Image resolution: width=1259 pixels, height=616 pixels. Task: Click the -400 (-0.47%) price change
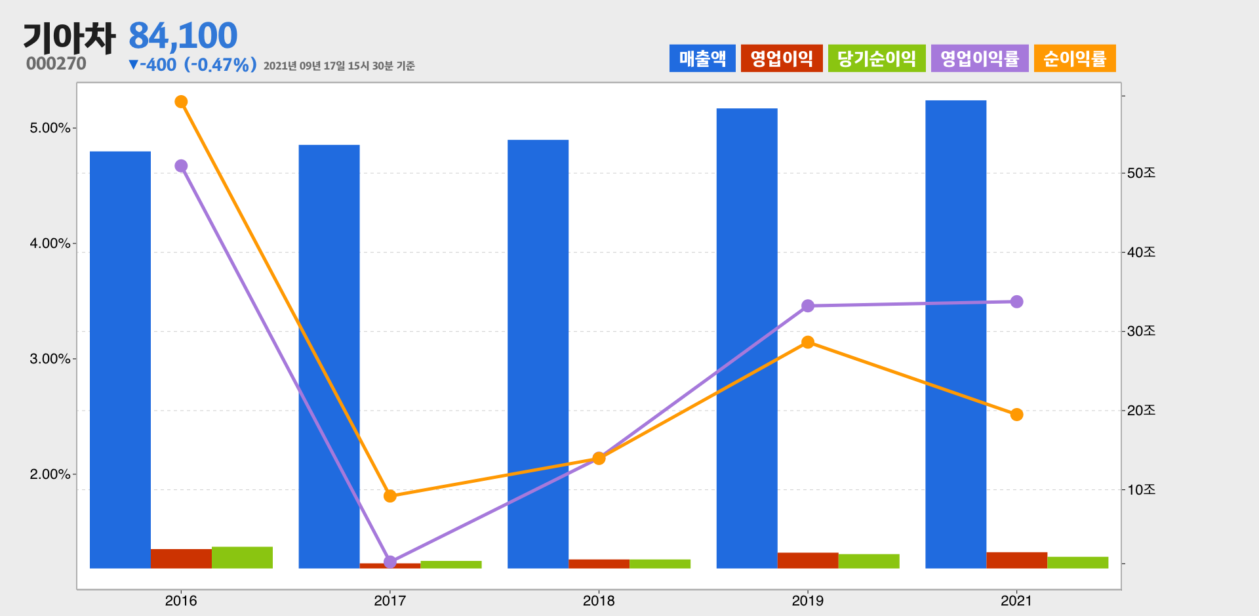(192, 64)
